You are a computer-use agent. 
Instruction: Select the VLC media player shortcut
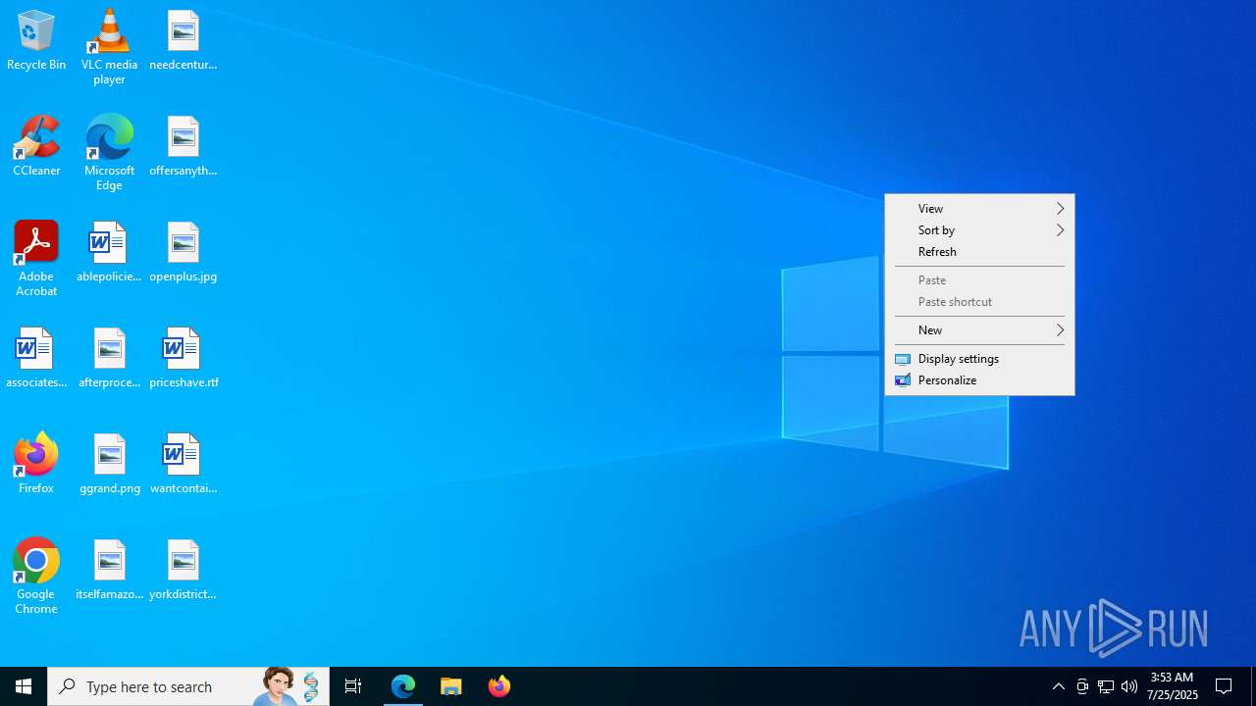coord(109,47)
